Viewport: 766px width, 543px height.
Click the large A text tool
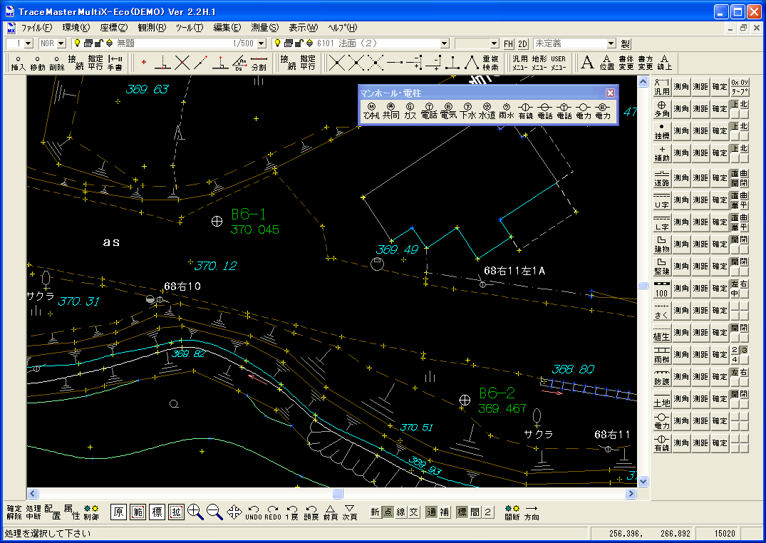pos(588,63)
